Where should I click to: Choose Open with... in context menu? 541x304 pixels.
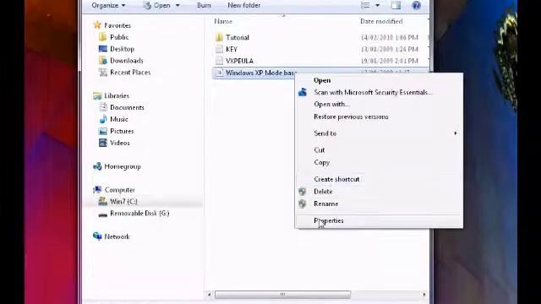pos(331,104)
